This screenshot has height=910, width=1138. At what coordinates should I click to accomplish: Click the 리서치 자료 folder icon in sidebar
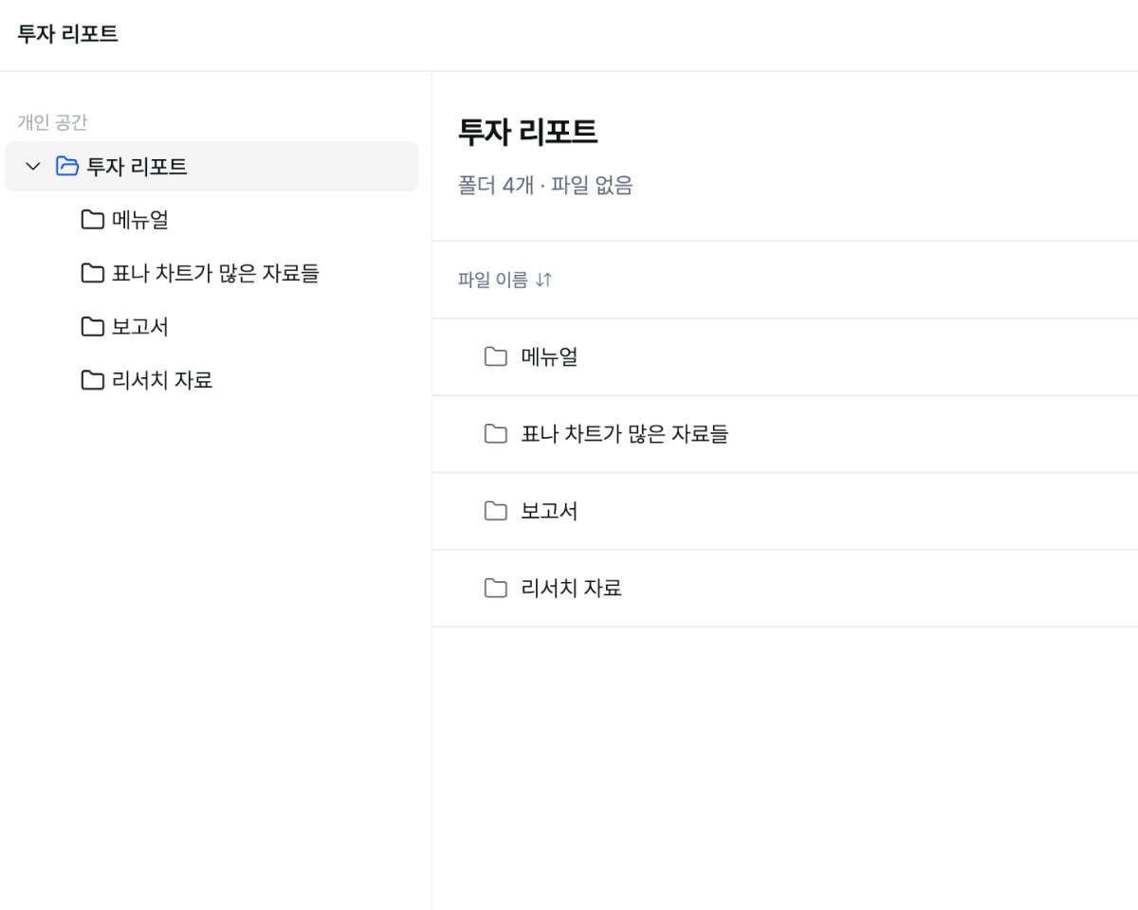[x=93, y=380]
